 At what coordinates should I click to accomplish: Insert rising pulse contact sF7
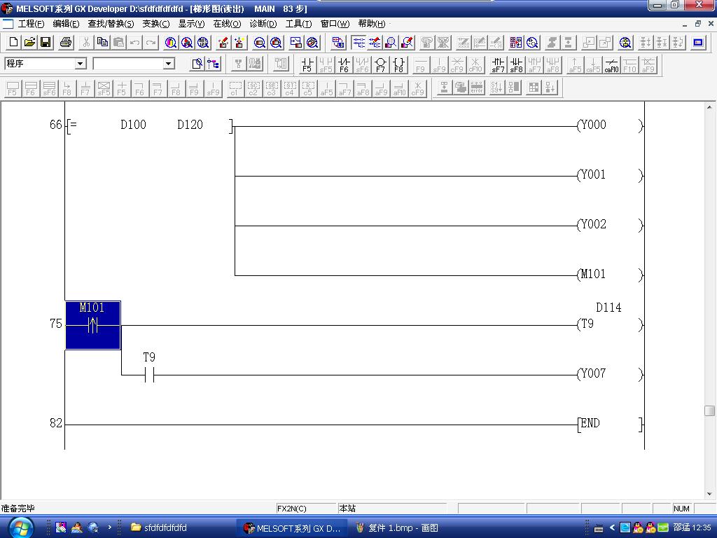tap(498, 65)
